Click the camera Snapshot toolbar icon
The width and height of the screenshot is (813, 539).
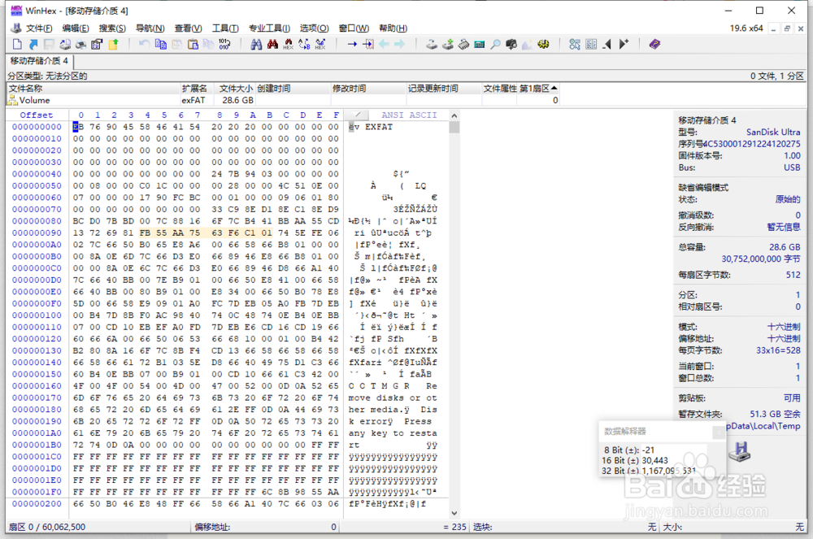point(511,45)
